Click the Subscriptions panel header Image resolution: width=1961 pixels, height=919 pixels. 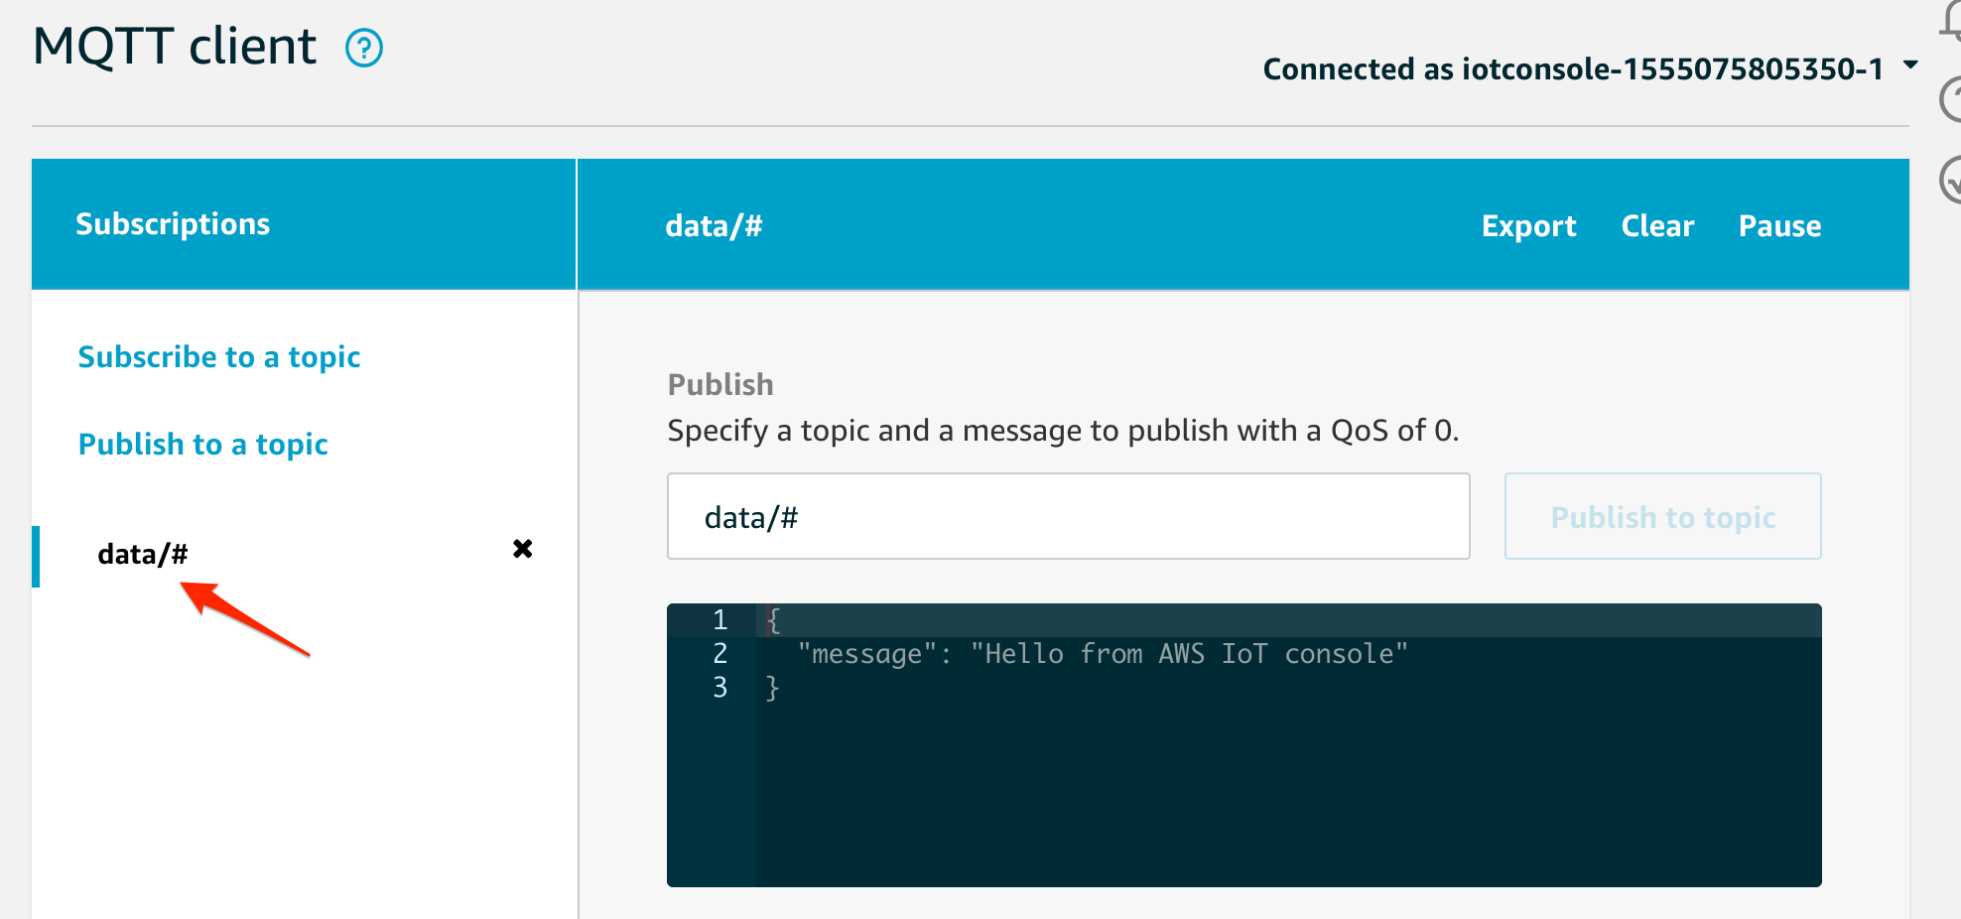173,224
